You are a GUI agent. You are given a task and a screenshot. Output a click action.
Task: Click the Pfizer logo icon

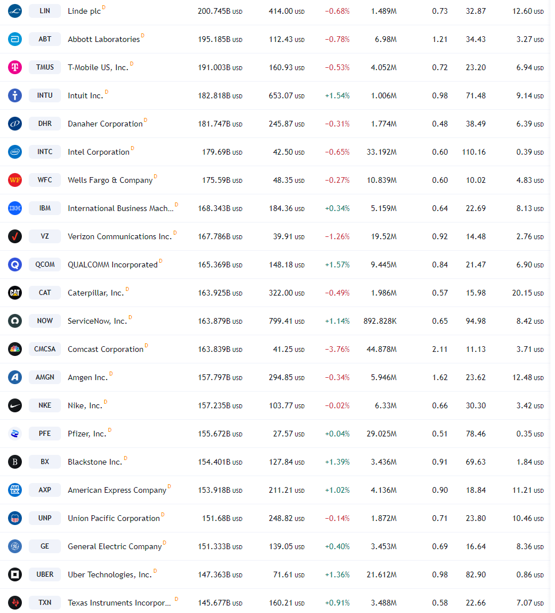point(15,434)
